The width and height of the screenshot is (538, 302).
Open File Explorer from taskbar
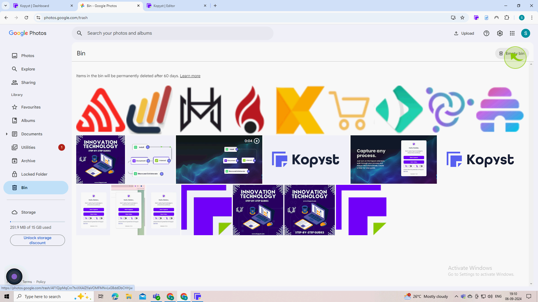(x=129, y=296)
